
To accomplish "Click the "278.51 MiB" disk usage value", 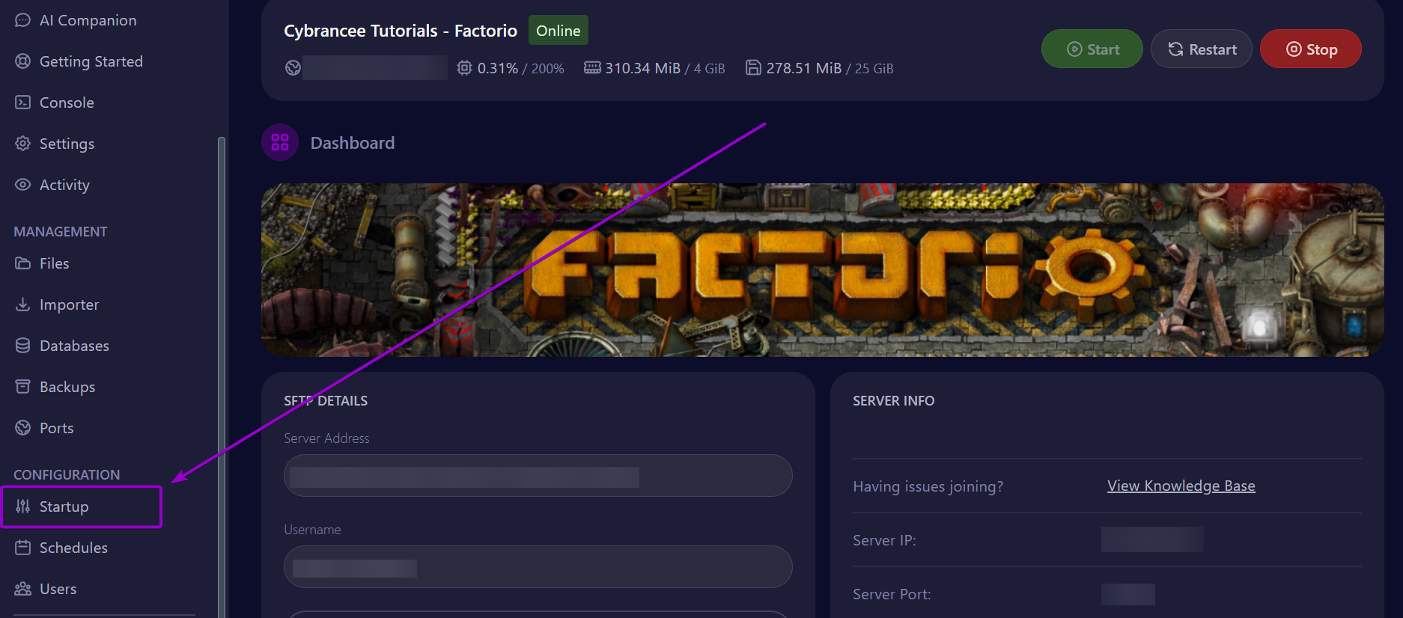I will (804, 68).
